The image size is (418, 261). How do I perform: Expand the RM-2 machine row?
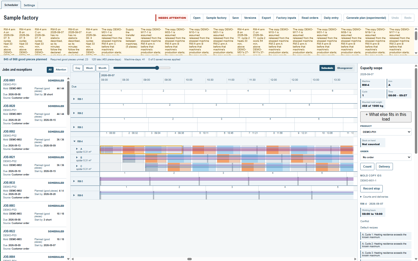point(74,113)
